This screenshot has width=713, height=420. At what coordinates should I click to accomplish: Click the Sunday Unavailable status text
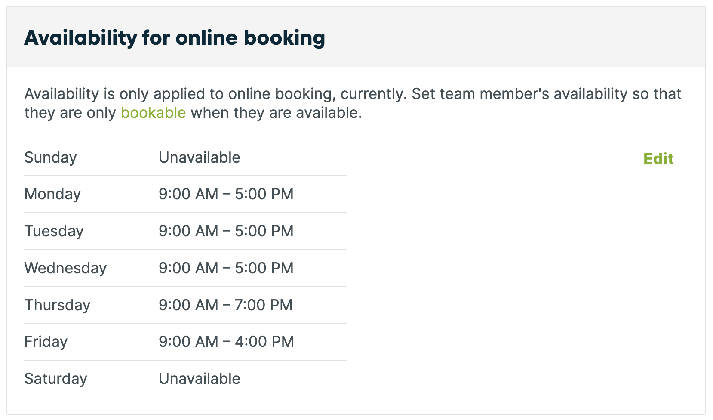pyautogui.click(x=199, y=157)
